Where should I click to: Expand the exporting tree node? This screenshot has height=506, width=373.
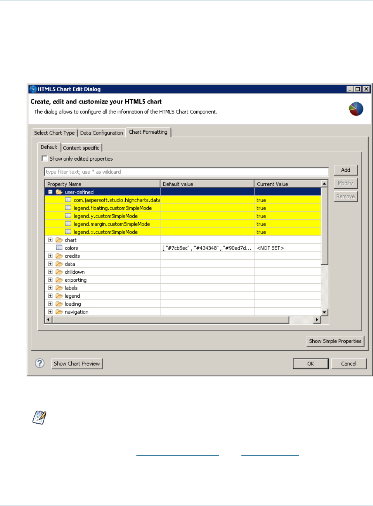50,280
